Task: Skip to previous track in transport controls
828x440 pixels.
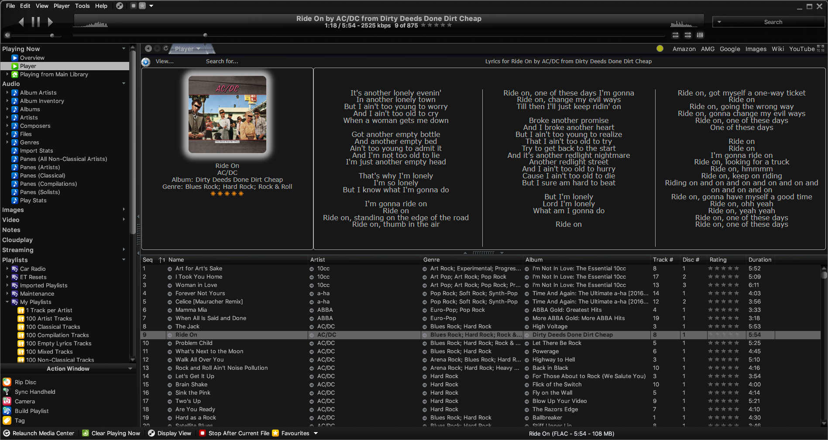Action: pos(21,22)
